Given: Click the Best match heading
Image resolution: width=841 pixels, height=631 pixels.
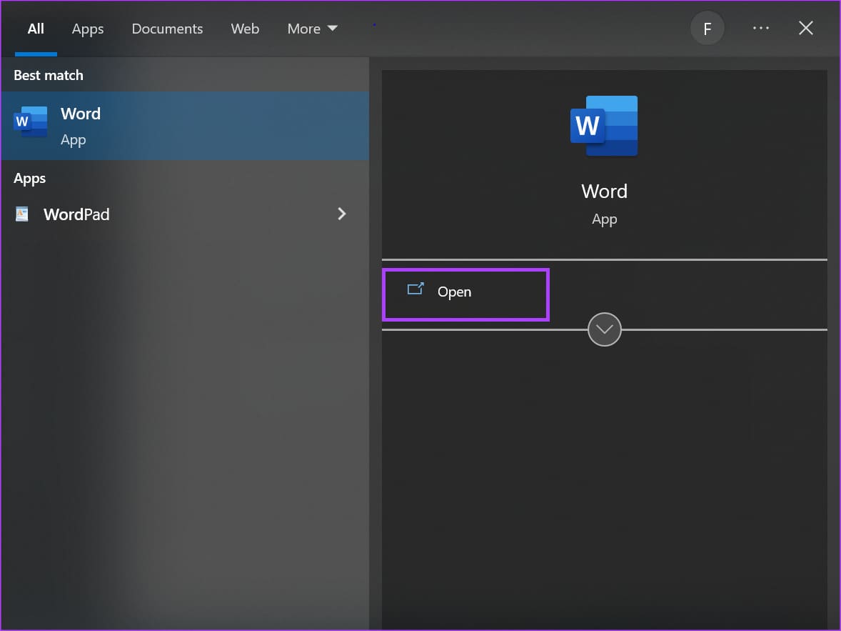Looking at the screenshot, I should pyautogui.click(x=49, y=75).
